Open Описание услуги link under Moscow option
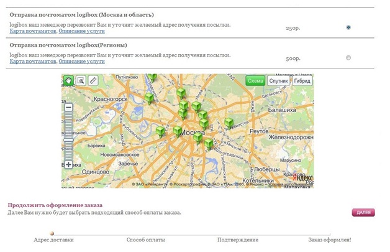390x252 pixels. tap(81, 31)
